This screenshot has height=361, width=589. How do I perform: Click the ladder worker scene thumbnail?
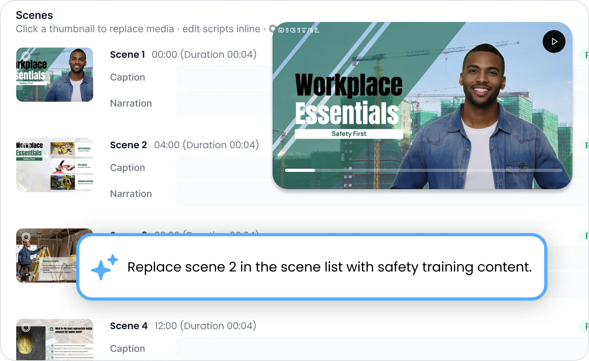pos(46,255)
